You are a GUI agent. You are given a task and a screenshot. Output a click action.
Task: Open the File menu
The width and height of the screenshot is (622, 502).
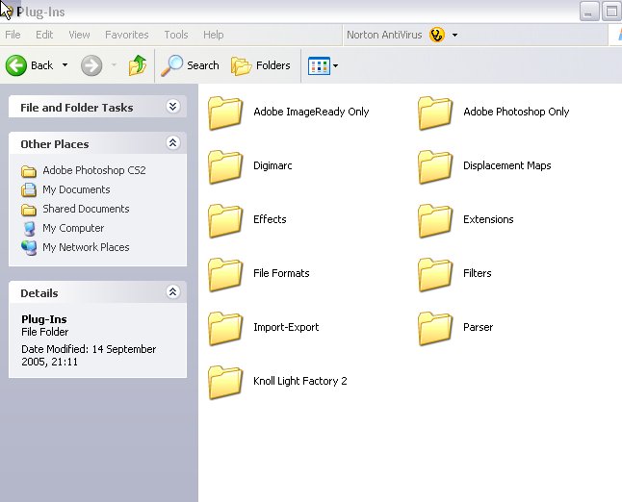[x=13, y=35]
